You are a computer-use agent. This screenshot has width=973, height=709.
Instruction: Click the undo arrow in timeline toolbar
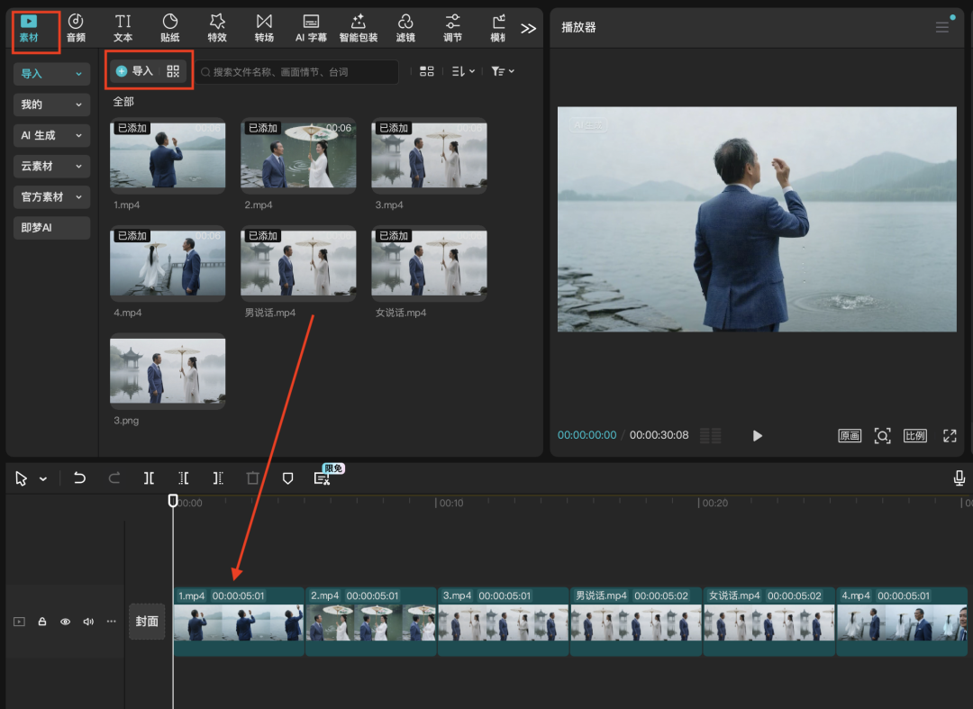[x=80, y=478]
